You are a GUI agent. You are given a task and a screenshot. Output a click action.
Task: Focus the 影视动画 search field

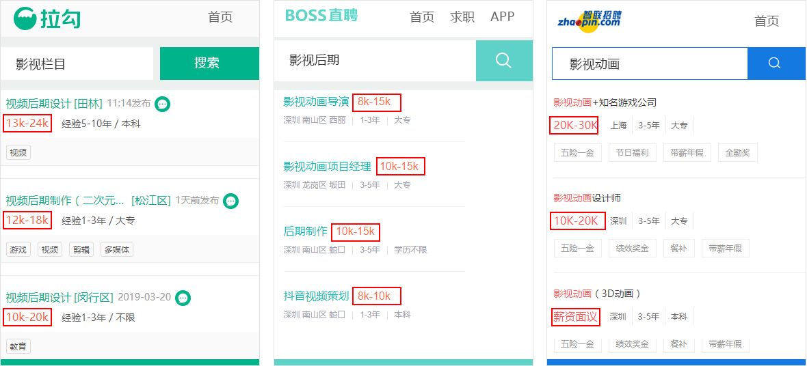point(650,64)
